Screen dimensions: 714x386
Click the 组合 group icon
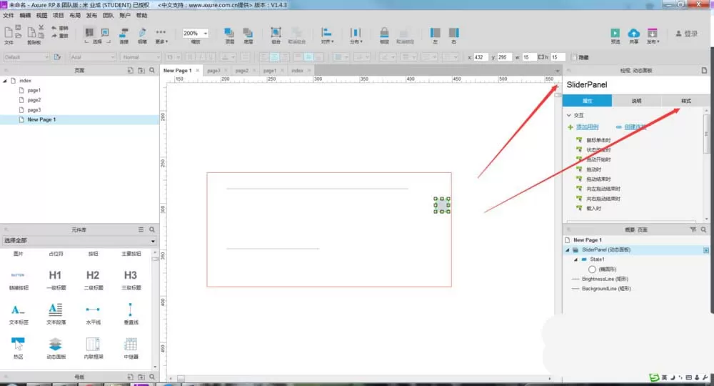point(276,32)
